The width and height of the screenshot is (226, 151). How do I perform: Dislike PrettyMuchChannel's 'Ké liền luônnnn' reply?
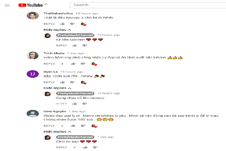pyautogui.click(x=84, y=45)
